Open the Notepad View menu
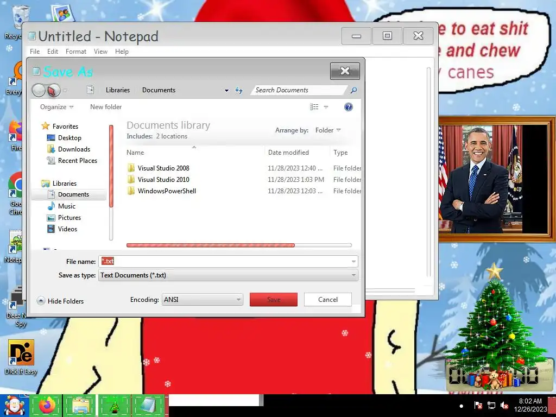Viewport: 556px width, 417px height. pyautogui.click(x=100, y=52)
